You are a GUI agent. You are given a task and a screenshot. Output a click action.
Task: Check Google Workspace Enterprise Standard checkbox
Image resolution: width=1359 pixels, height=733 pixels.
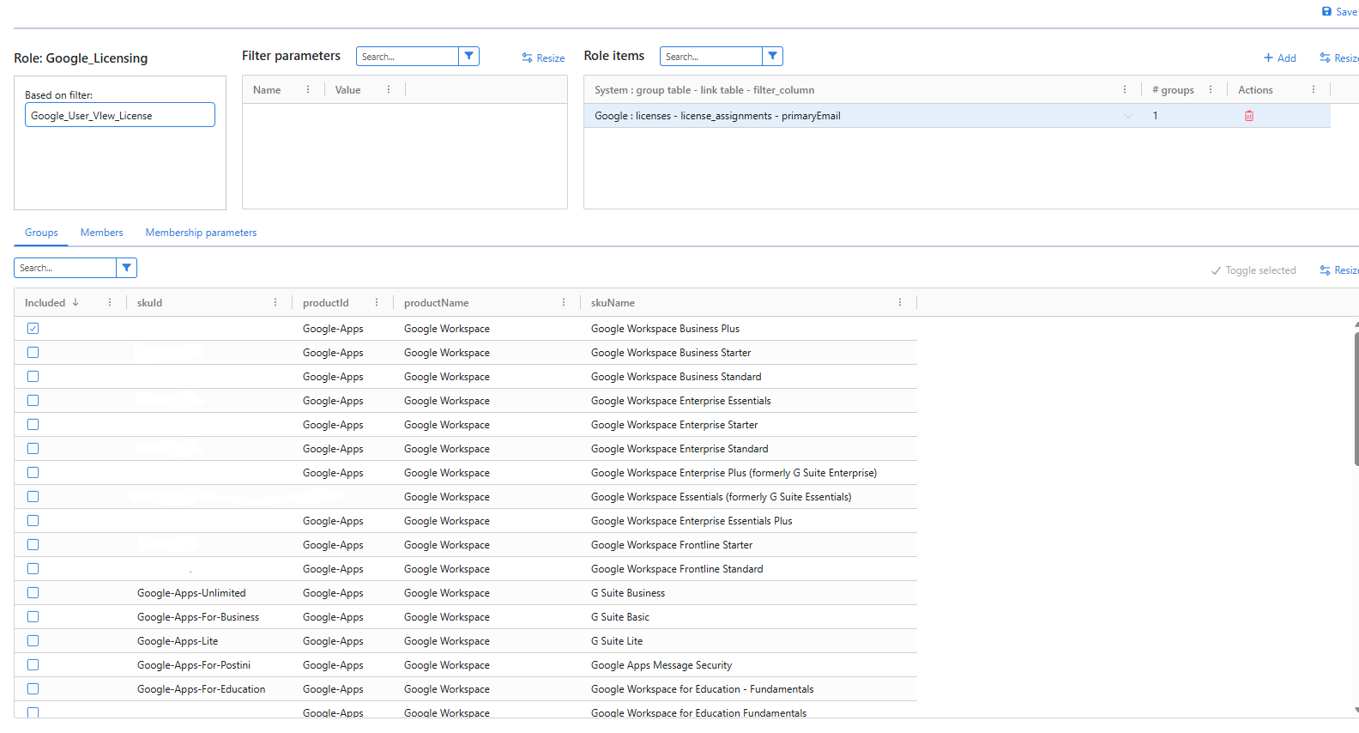click(33, 449)
